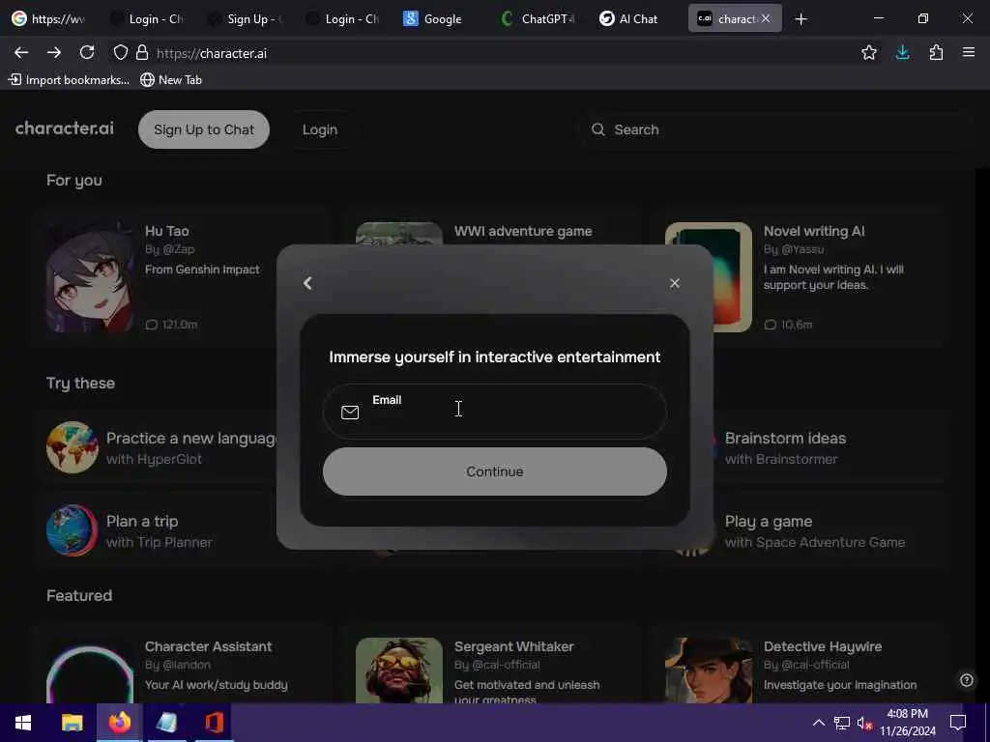Click the URL address bar
Screen dimensions: 990x742
click(x=492, y=53)
